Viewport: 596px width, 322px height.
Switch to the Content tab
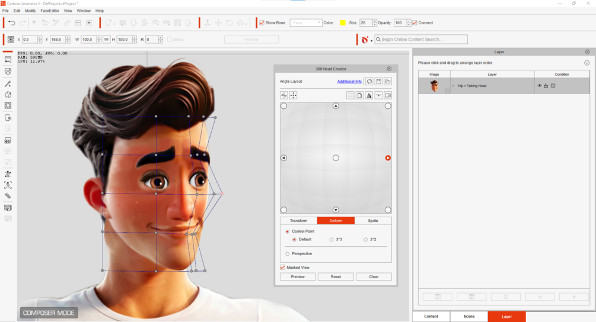431,316
